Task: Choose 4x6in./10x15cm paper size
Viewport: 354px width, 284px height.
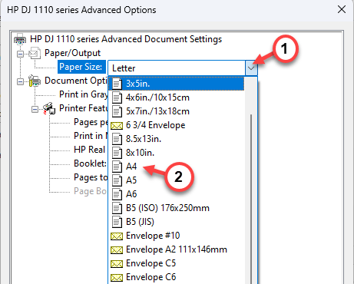Action: [x=177, y=97]
